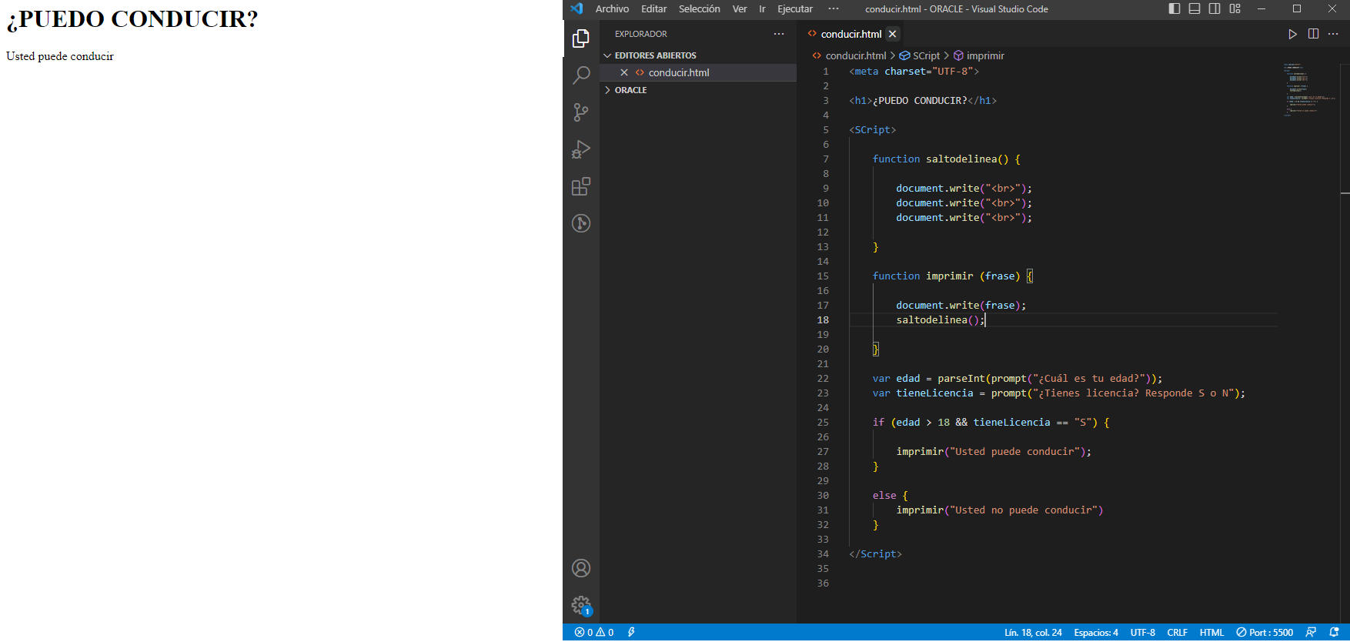Click the EXPLORADOR panel title
The height and width of the screenshot is (642, 1350).
pyautogui.click(x=640, y=34)
